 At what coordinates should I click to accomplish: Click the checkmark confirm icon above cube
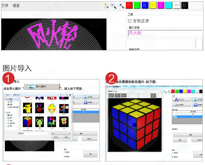pos(111,96)
